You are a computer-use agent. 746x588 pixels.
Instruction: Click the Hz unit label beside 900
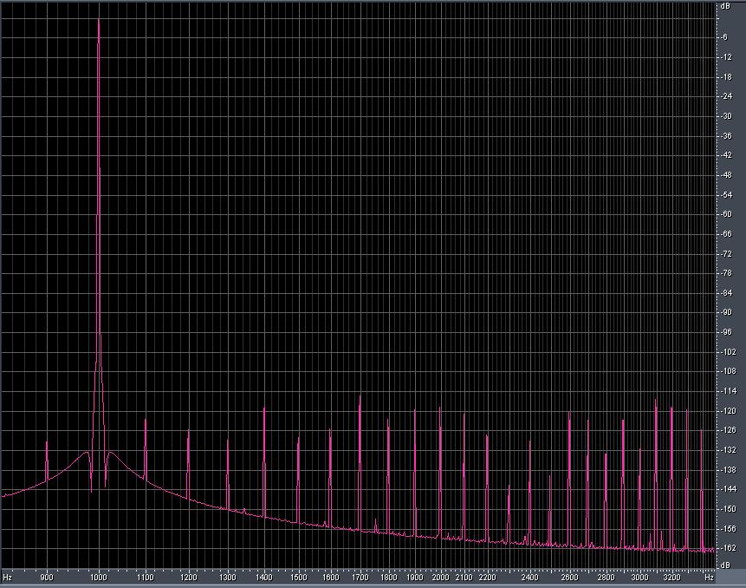coord(7,578)
